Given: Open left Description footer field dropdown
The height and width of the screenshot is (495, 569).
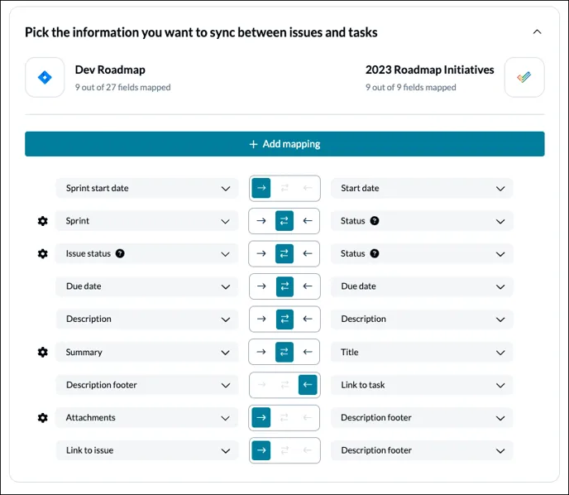Looking at the screenshot, I should 147,385.
